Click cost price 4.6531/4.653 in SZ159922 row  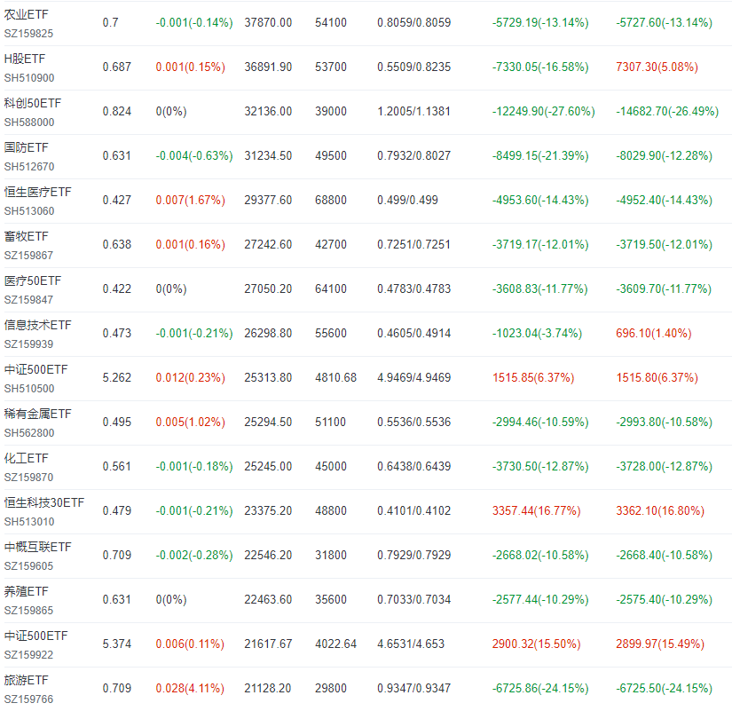pos(411,644)
